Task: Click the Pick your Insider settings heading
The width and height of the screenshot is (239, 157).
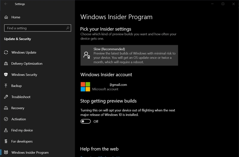Action: click(106, 29)
